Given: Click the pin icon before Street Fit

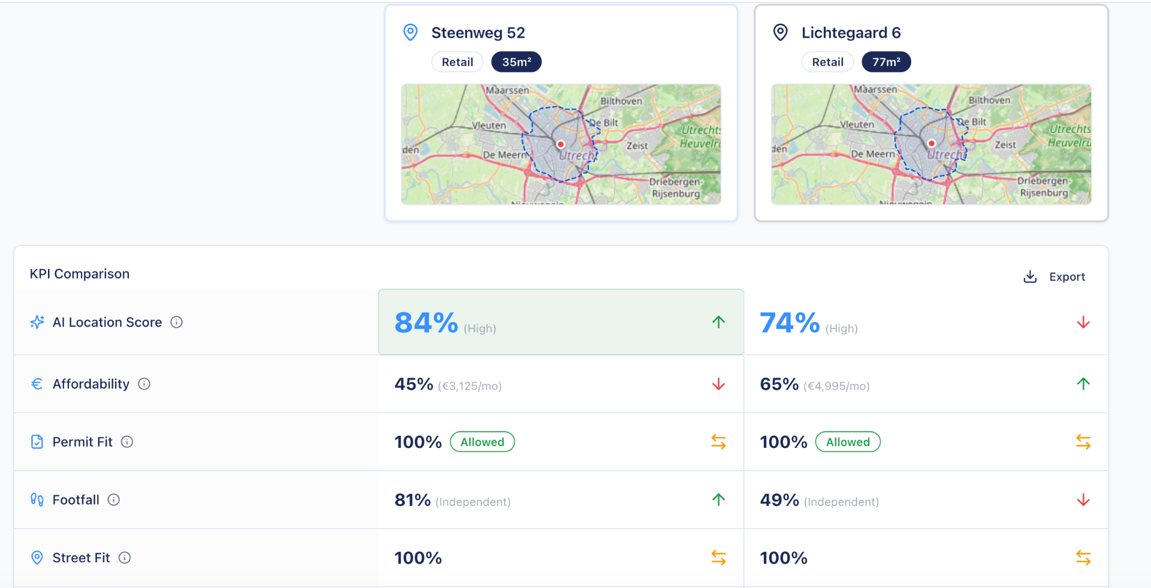Looking at the screenshot, I should 37,558.
